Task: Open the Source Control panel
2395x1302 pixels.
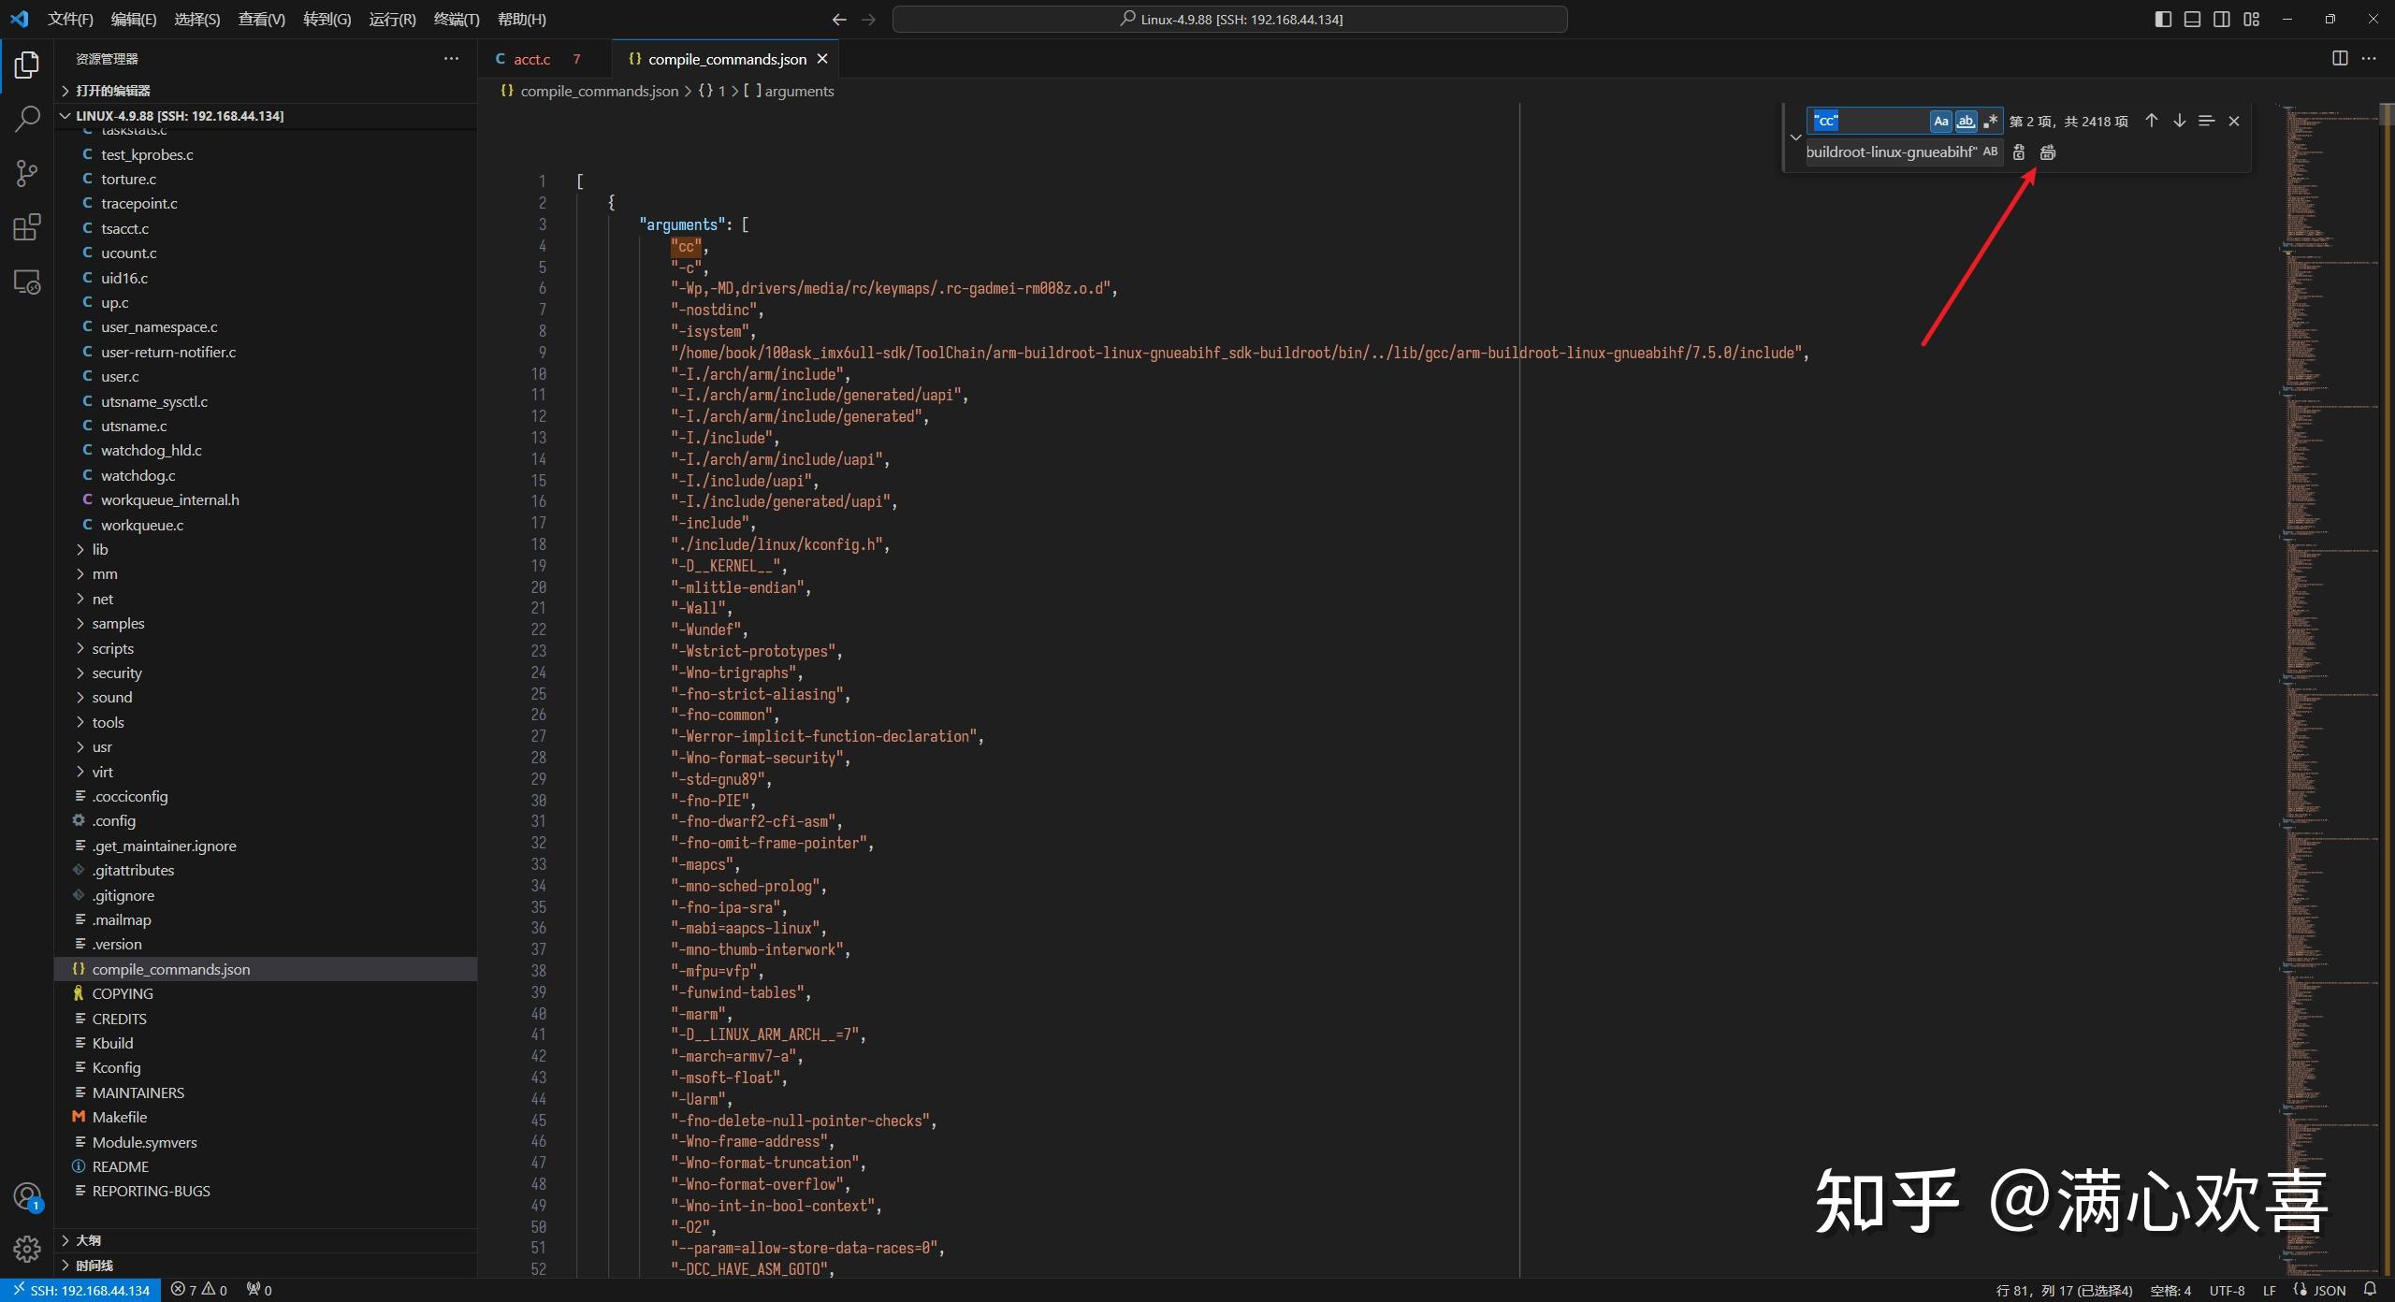Action: click(27, 173)
